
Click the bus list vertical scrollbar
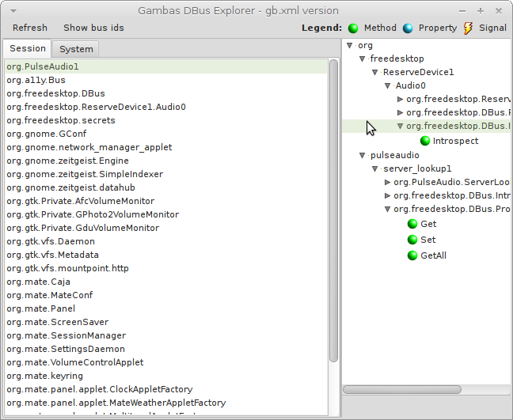pos(333,211)
